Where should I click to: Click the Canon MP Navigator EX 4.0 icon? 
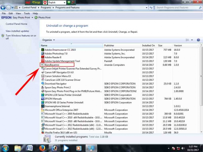click(x=43, y=72)
